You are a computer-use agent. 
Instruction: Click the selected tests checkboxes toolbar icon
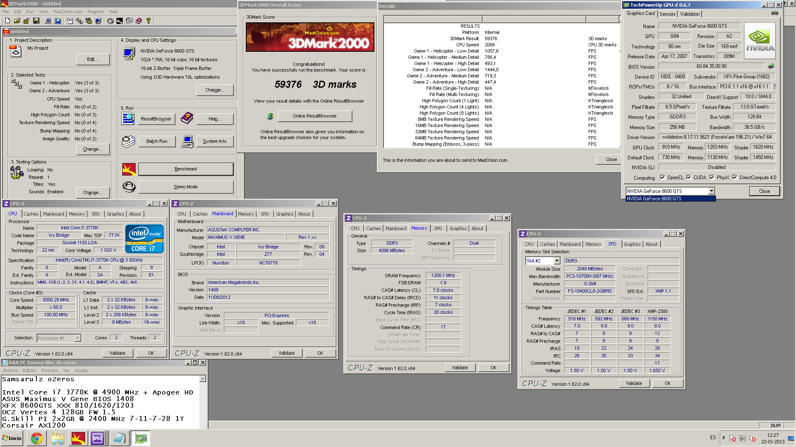pos(79,21)
